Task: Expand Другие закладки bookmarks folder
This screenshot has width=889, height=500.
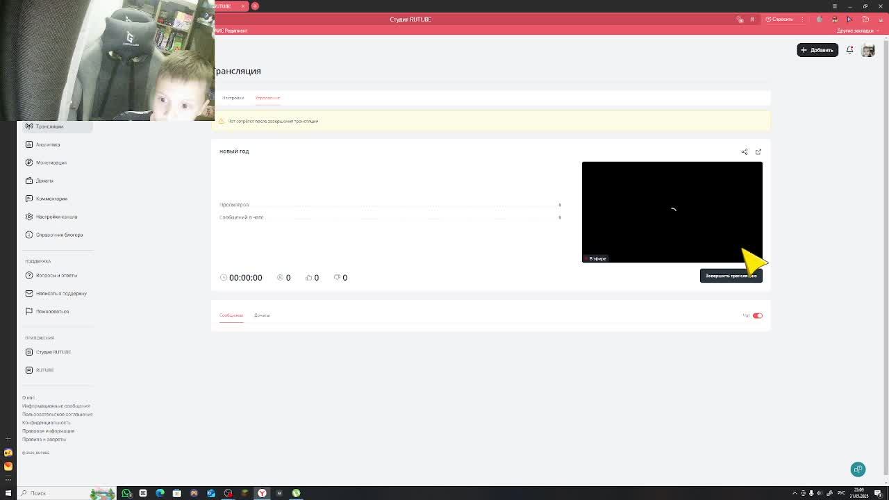Action: 858,31
